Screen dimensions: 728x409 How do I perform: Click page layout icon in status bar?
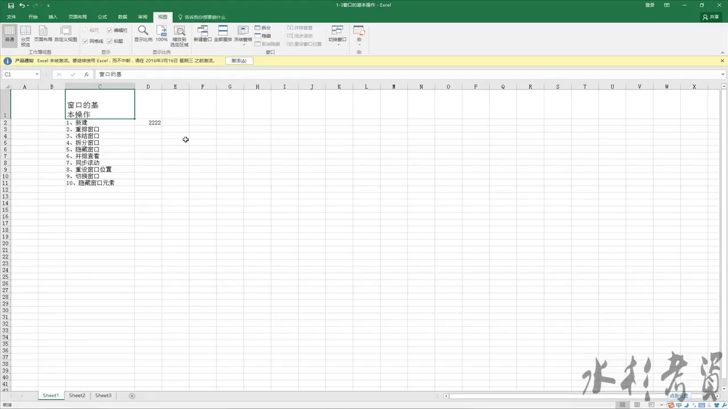point(638,404)
